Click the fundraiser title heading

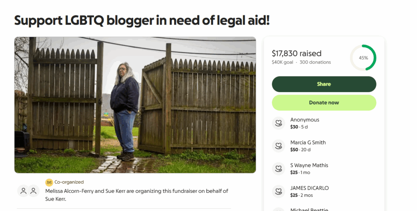click(142, 21)
